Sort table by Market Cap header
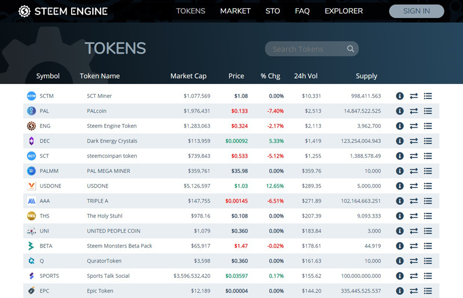 coord(188,76)
